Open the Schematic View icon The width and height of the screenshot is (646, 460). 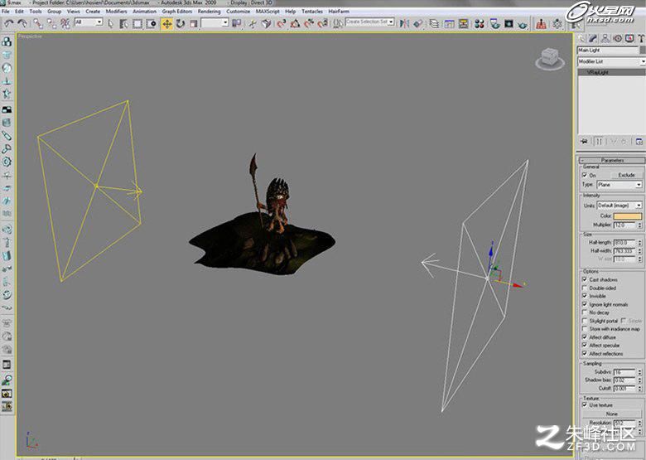tap(463, 23)
